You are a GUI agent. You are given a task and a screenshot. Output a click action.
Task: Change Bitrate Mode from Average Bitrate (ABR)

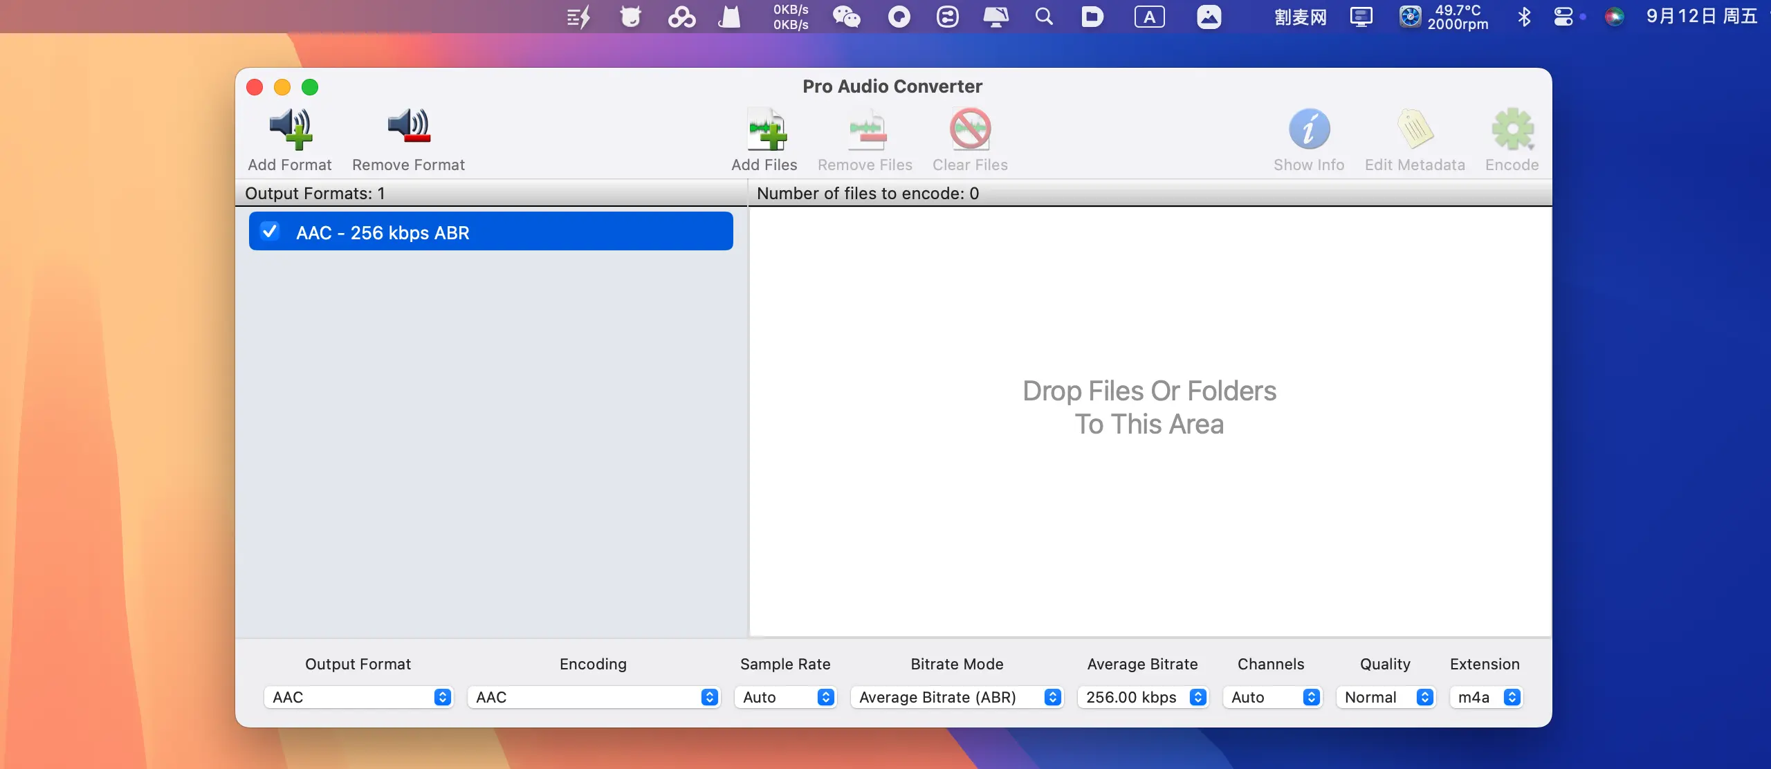956,697
